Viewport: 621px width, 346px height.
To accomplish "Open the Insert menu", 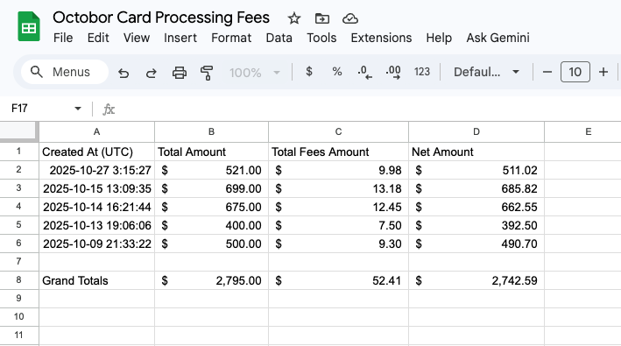I will pos(180,38).
